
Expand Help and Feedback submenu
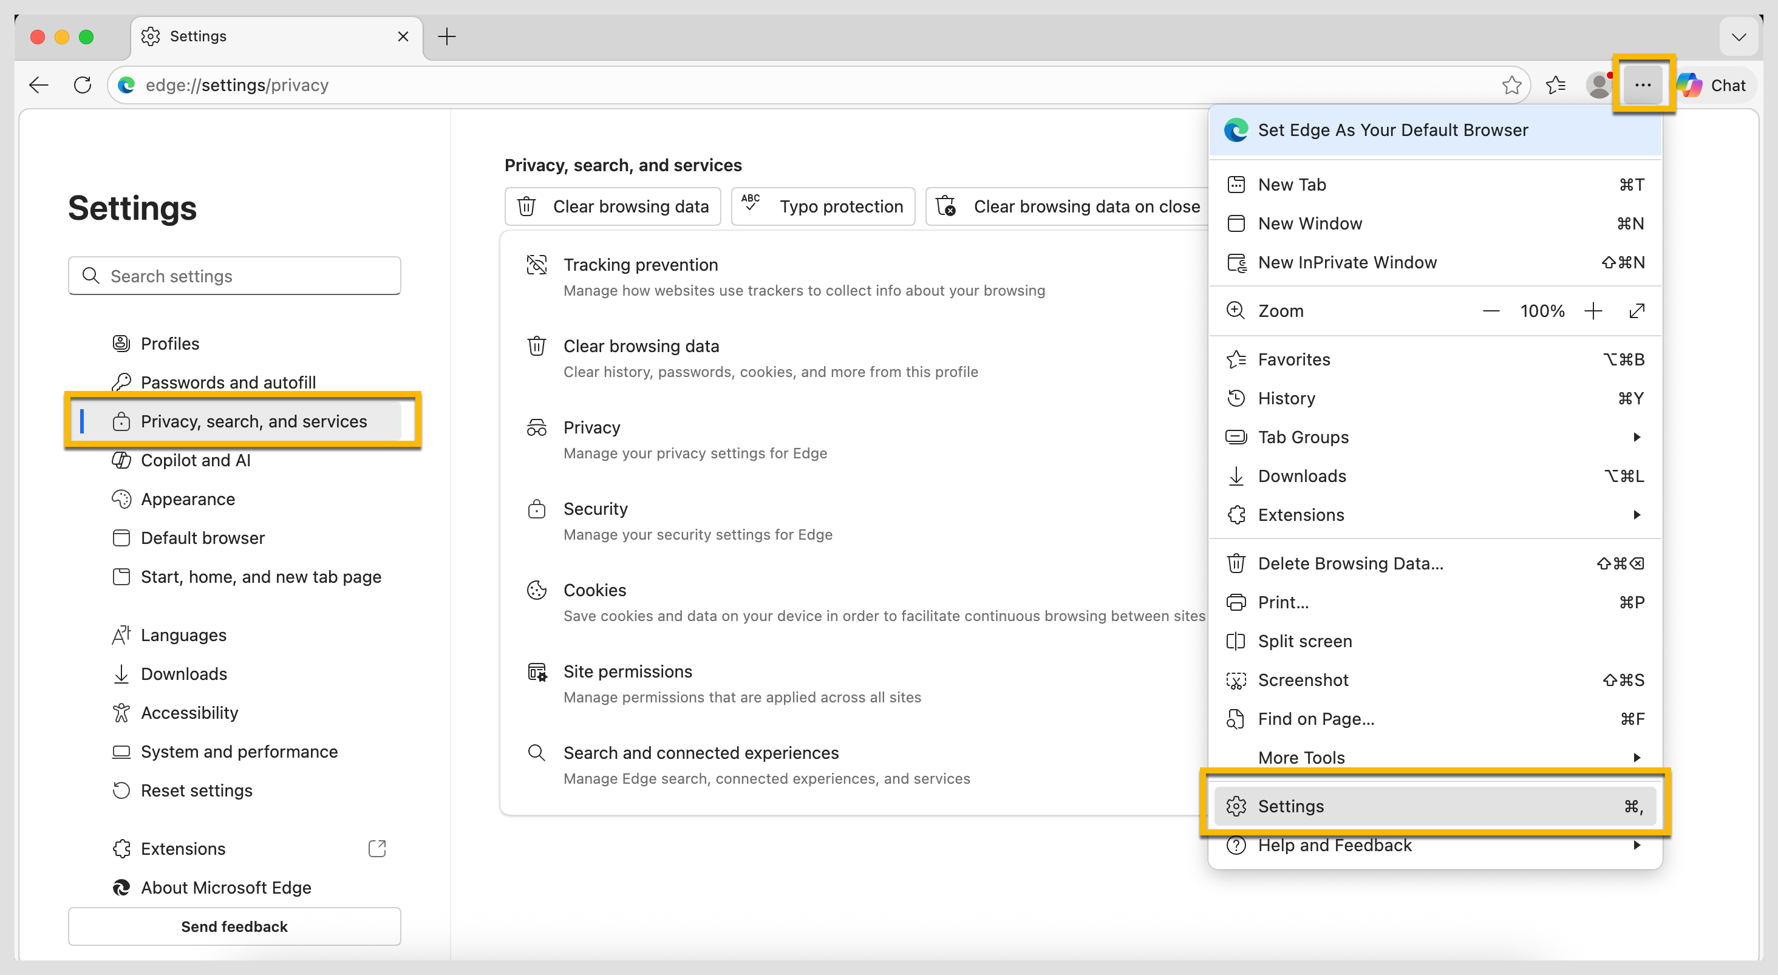[1435, 845]
